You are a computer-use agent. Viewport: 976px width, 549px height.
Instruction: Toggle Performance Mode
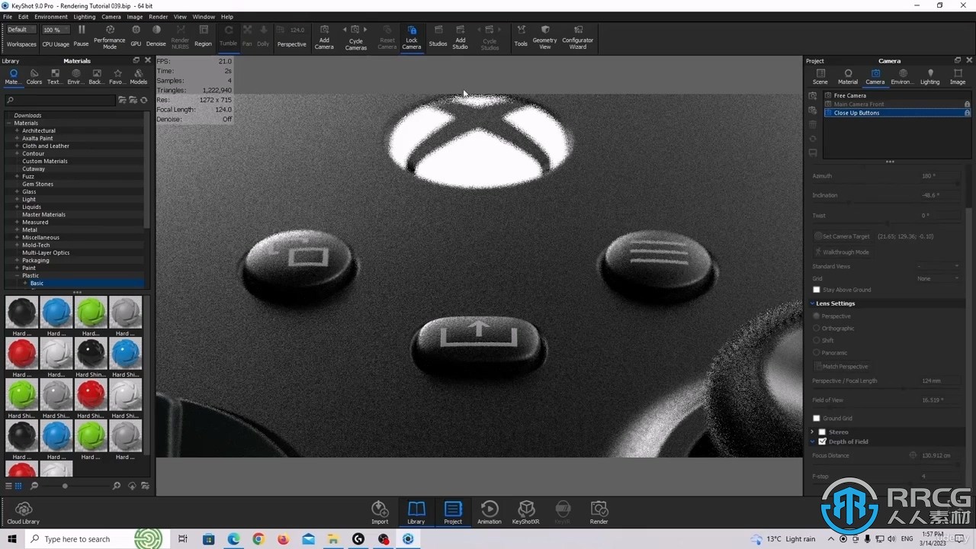coord(110,36)
